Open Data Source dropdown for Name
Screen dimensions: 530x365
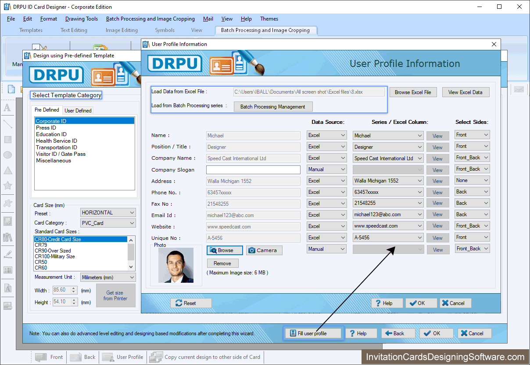(x=327, y=135)
